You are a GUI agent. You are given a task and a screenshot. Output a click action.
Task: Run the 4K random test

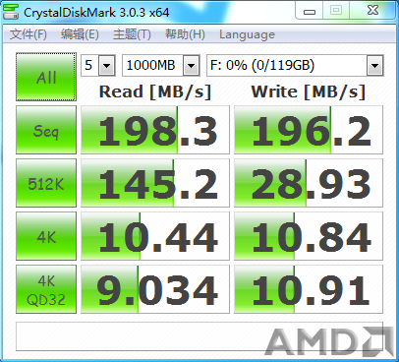[x=46, y=236]
